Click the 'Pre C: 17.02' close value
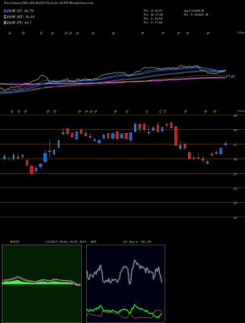This screenshot has width=245, height=323. [x=153, y=23]
